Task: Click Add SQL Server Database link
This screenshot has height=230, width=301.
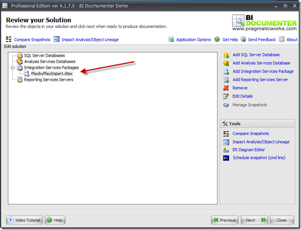Action: pos(256,55)
